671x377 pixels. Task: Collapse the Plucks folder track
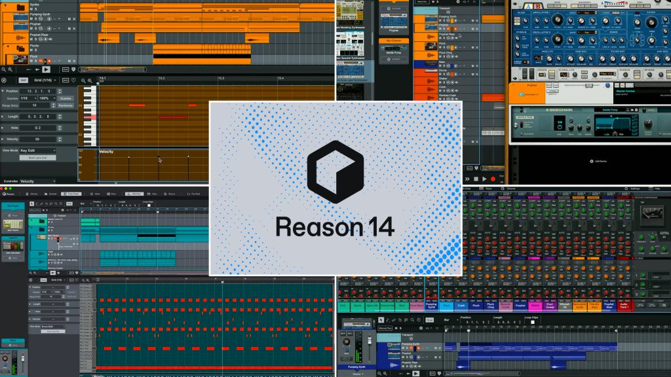point(7,46)
